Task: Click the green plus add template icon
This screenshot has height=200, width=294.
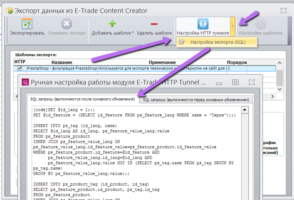Action: tap(112, 24)
